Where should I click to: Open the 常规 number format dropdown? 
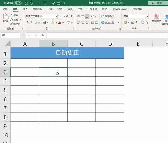(x=147, y=16)
